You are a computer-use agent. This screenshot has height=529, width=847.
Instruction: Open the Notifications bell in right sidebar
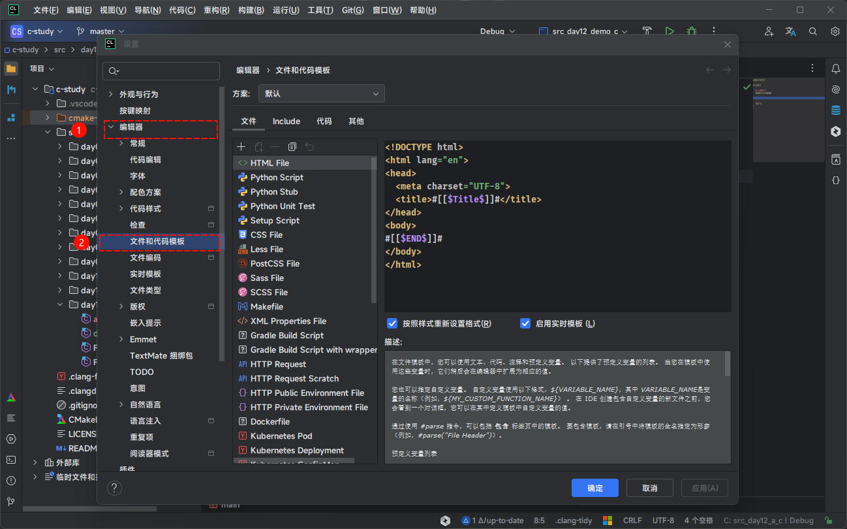point(835,69)
